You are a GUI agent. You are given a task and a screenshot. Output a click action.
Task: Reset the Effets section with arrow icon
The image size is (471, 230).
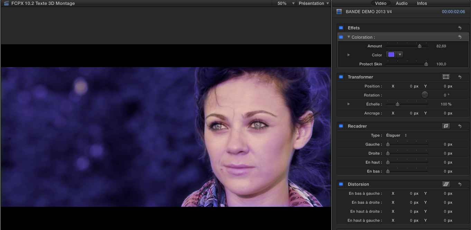[460, 28]
